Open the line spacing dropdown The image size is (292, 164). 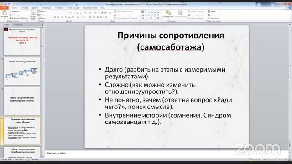point(110,13)
